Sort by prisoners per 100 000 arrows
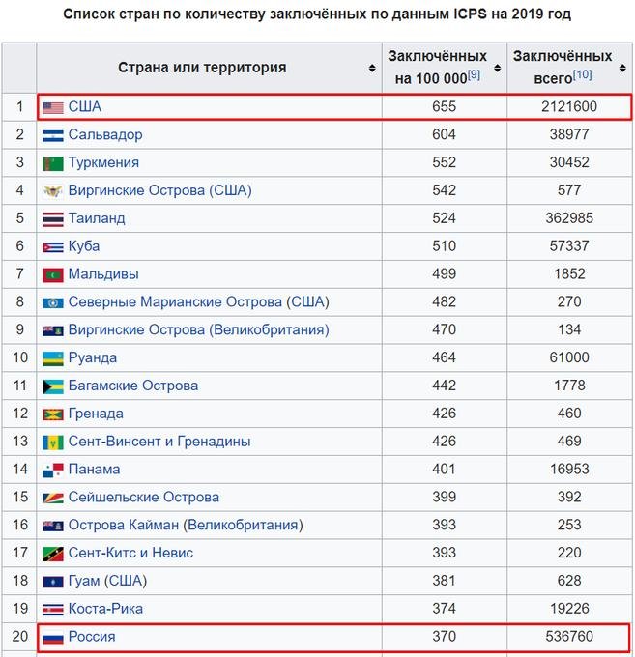 click(x=498, y=68)
